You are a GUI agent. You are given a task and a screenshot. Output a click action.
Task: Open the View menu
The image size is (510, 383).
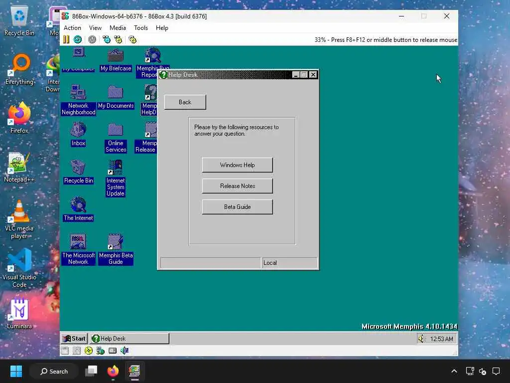[95, 28]
